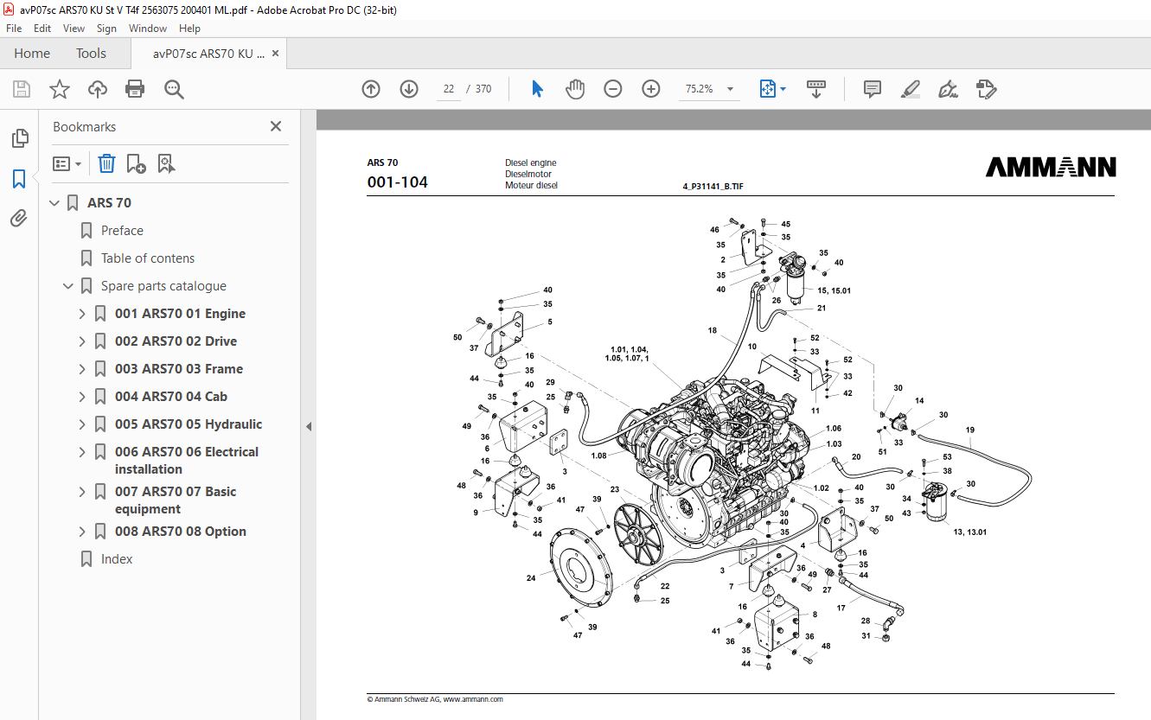Collapse Spare parts catalogue bookmark
Screen dimensions: 1151x720
point(69,286)
